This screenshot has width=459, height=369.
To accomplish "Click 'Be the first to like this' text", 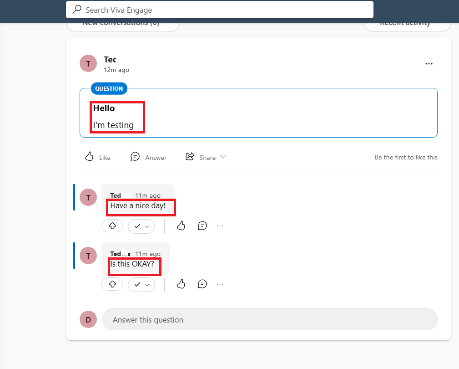I will coord(406,157).
